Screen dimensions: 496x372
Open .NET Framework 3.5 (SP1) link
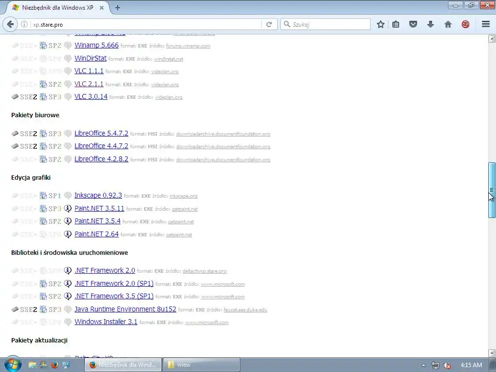point(114,296)
